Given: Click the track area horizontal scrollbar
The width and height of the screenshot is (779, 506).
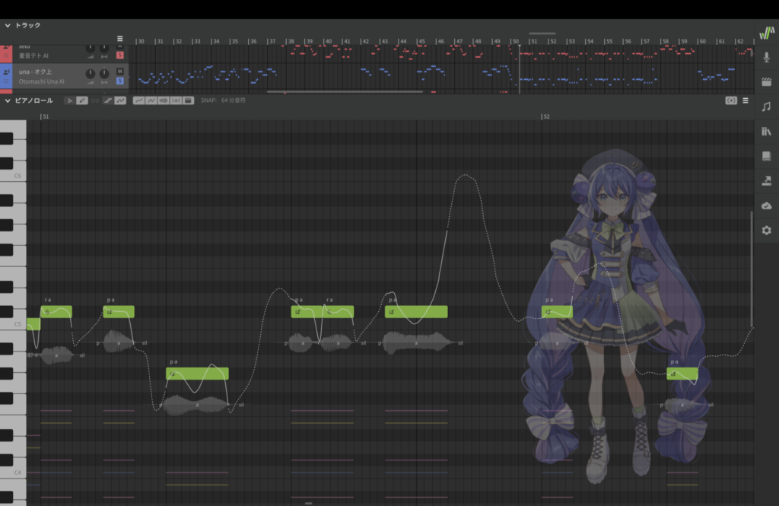Looking at the screenshot, I should (x=345, y=91).
